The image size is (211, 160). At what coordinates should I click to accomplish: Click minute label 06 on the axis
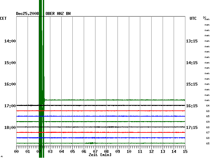pos(84,151)
